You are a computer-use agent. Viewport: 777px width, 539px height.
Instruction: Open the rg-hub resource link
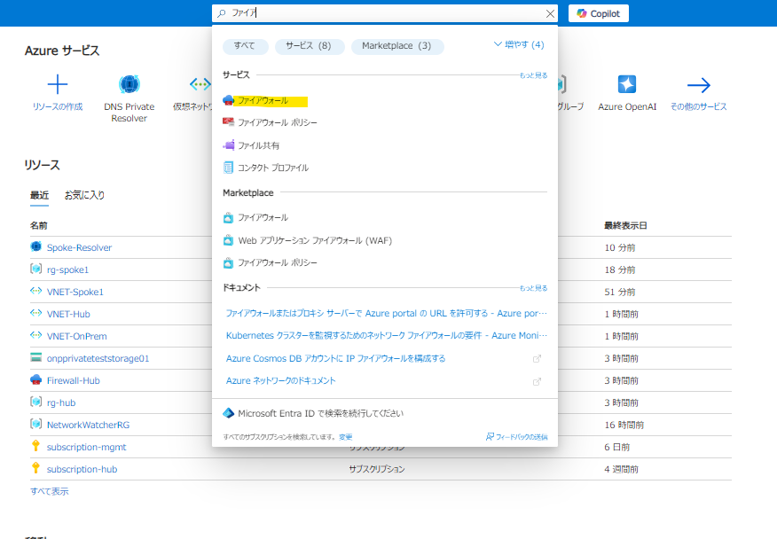pos(61,402)
